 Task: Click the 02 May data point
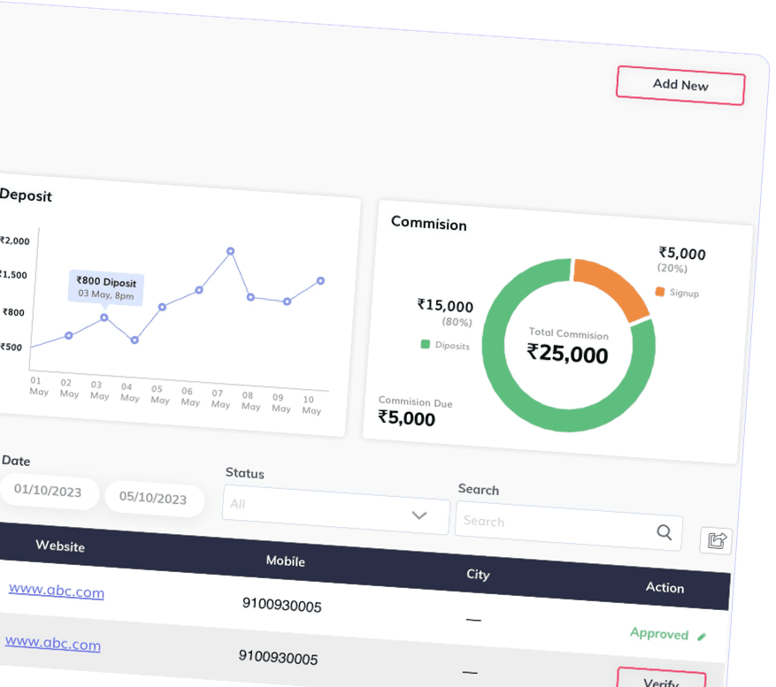[x=69, y=336]
